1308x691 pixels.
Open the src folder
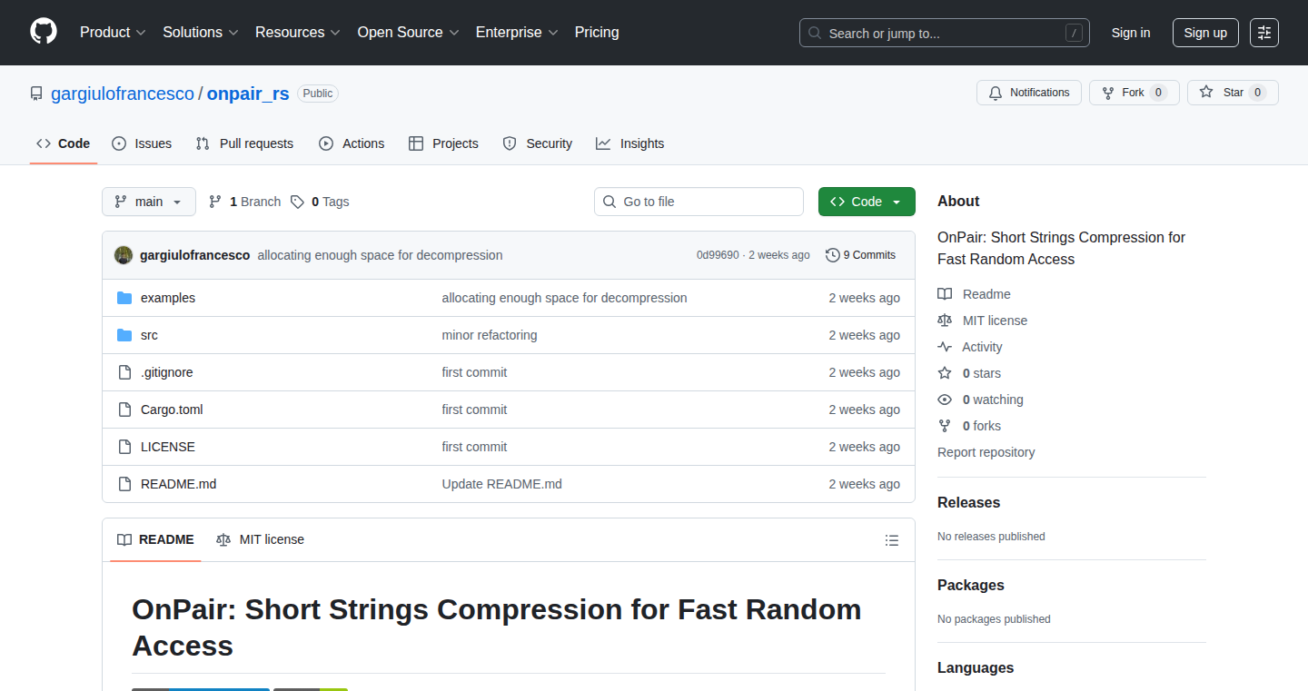pyautogui.click(x=149, y=335)
